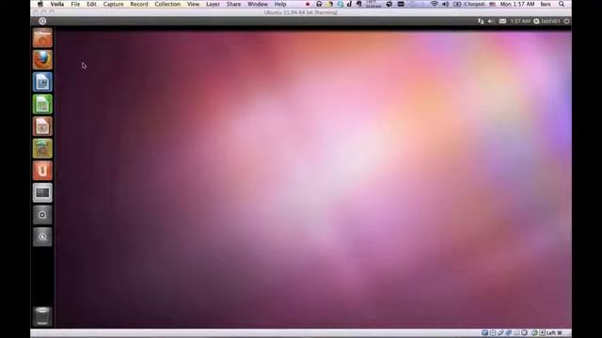Open the File menu
Image resolution: width=602 pixels, height=338 pixels.
click(x=75, y=4)
